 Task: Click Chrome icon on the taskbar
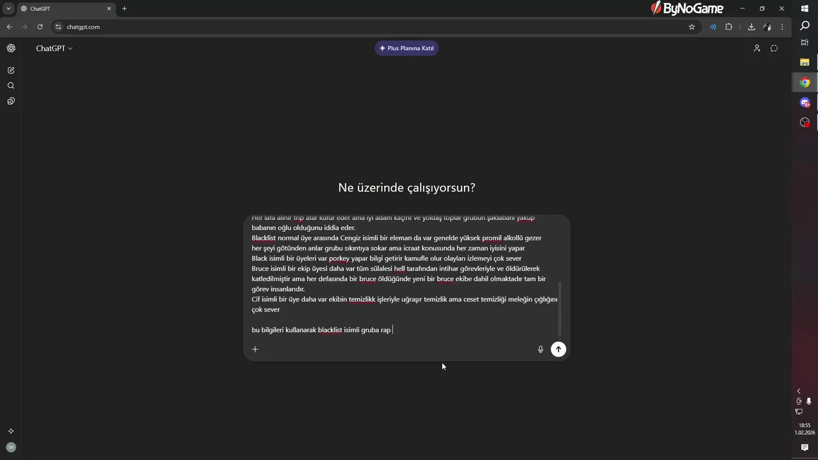click(805, 82)
